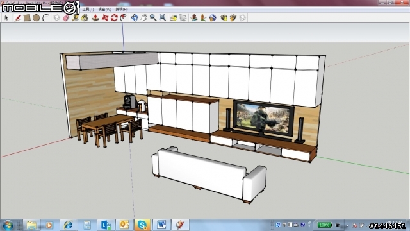Select the Paint Bucket tool
The image size is (410, 231).
click(85, 18)
